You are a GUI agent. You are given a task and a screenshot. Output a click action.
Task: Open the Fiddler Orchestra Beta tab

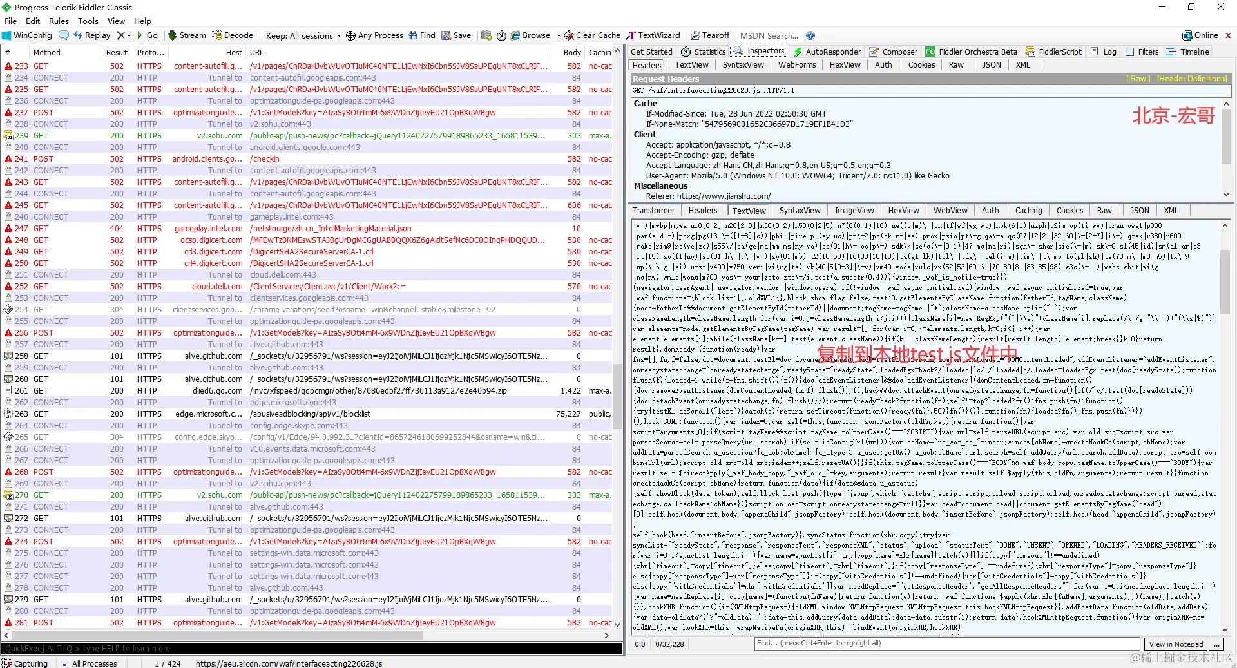[972, 52]
